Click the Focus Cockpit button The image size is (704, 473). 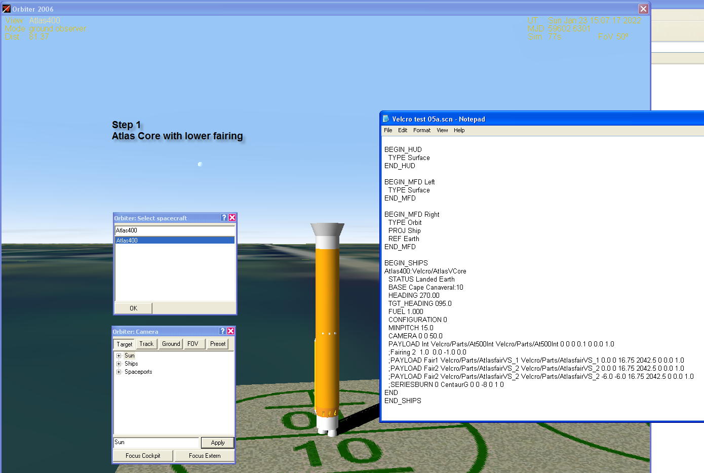[x=143, y=456]
